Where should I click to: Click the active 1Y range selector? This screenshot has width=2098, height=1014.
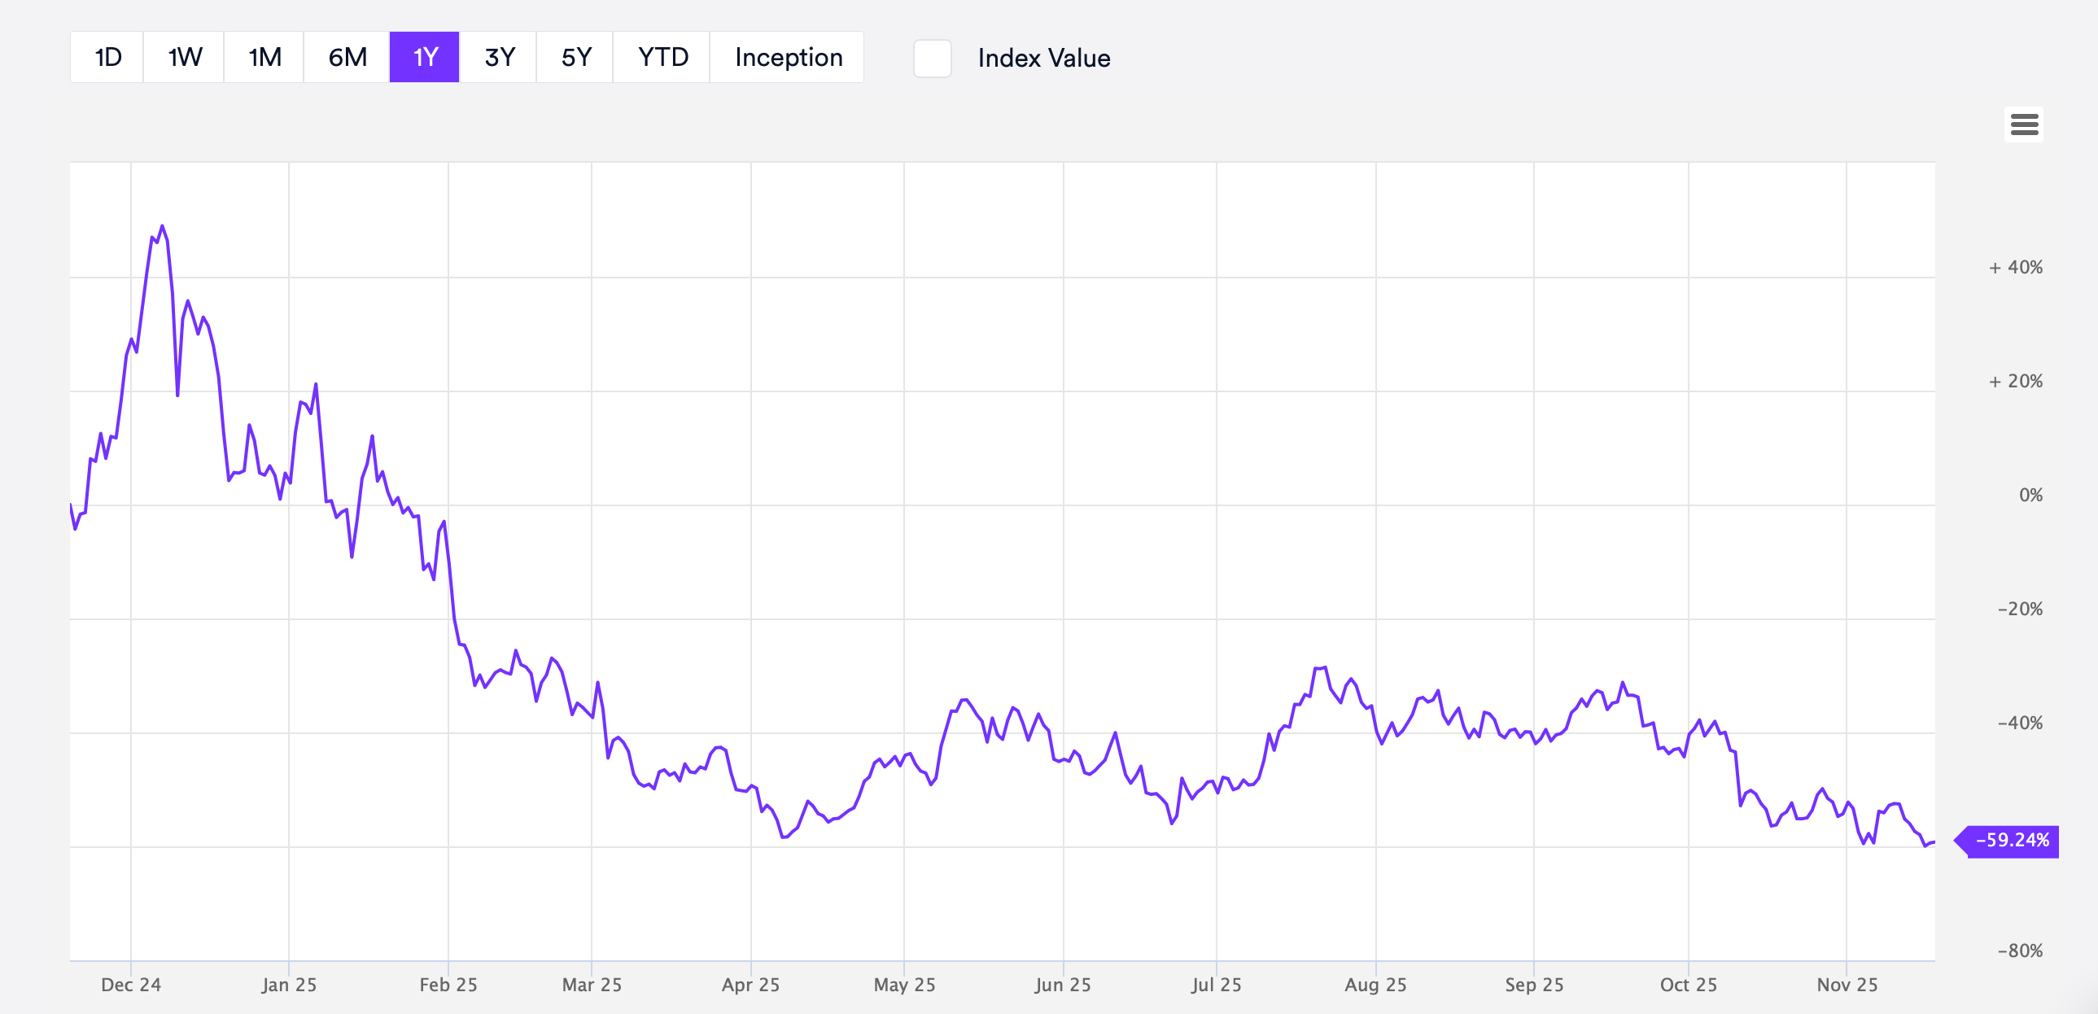424,57
